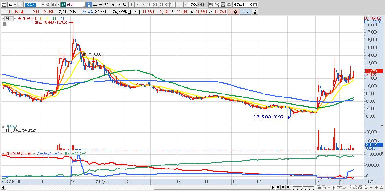
Task: Click the save chart floppy icon
Action: [x=223, y=5]
